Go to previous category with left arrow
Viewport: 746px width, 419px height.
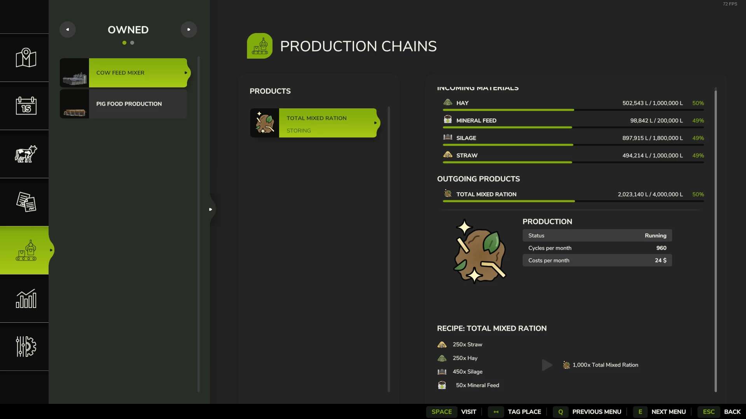tap(68, 30)
